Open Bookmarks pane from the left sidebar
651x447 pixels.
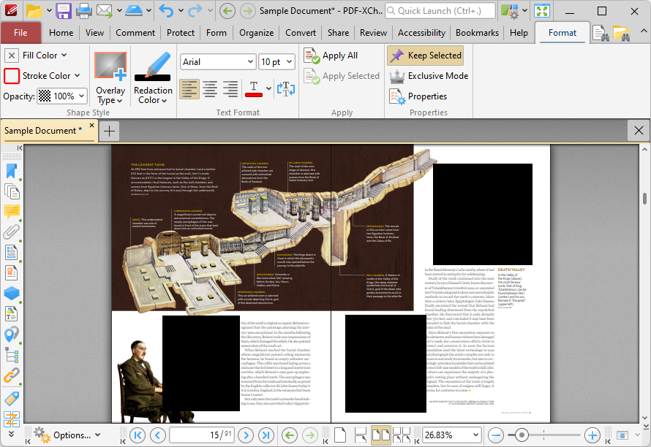click(12, 171)
